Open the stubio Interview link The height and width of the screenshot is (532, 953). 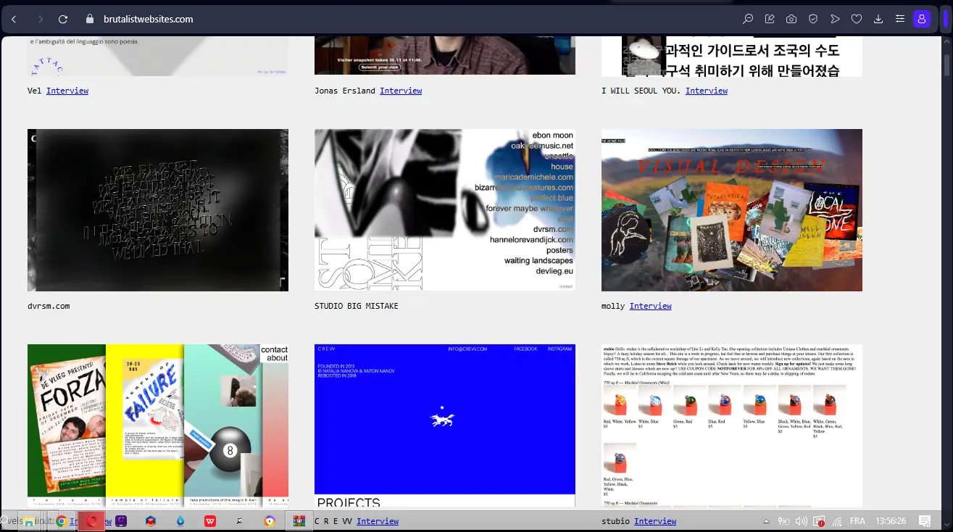pos(655,521)
